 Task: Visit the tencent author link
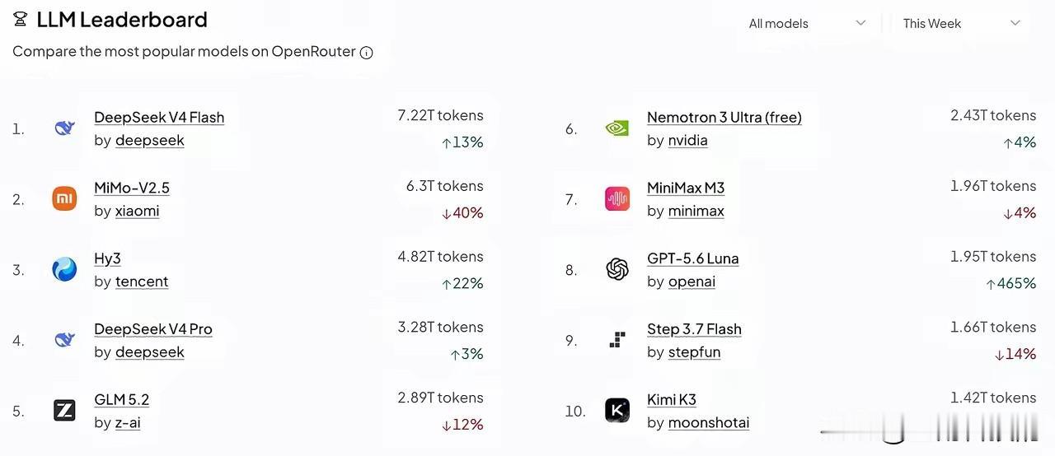142,281
